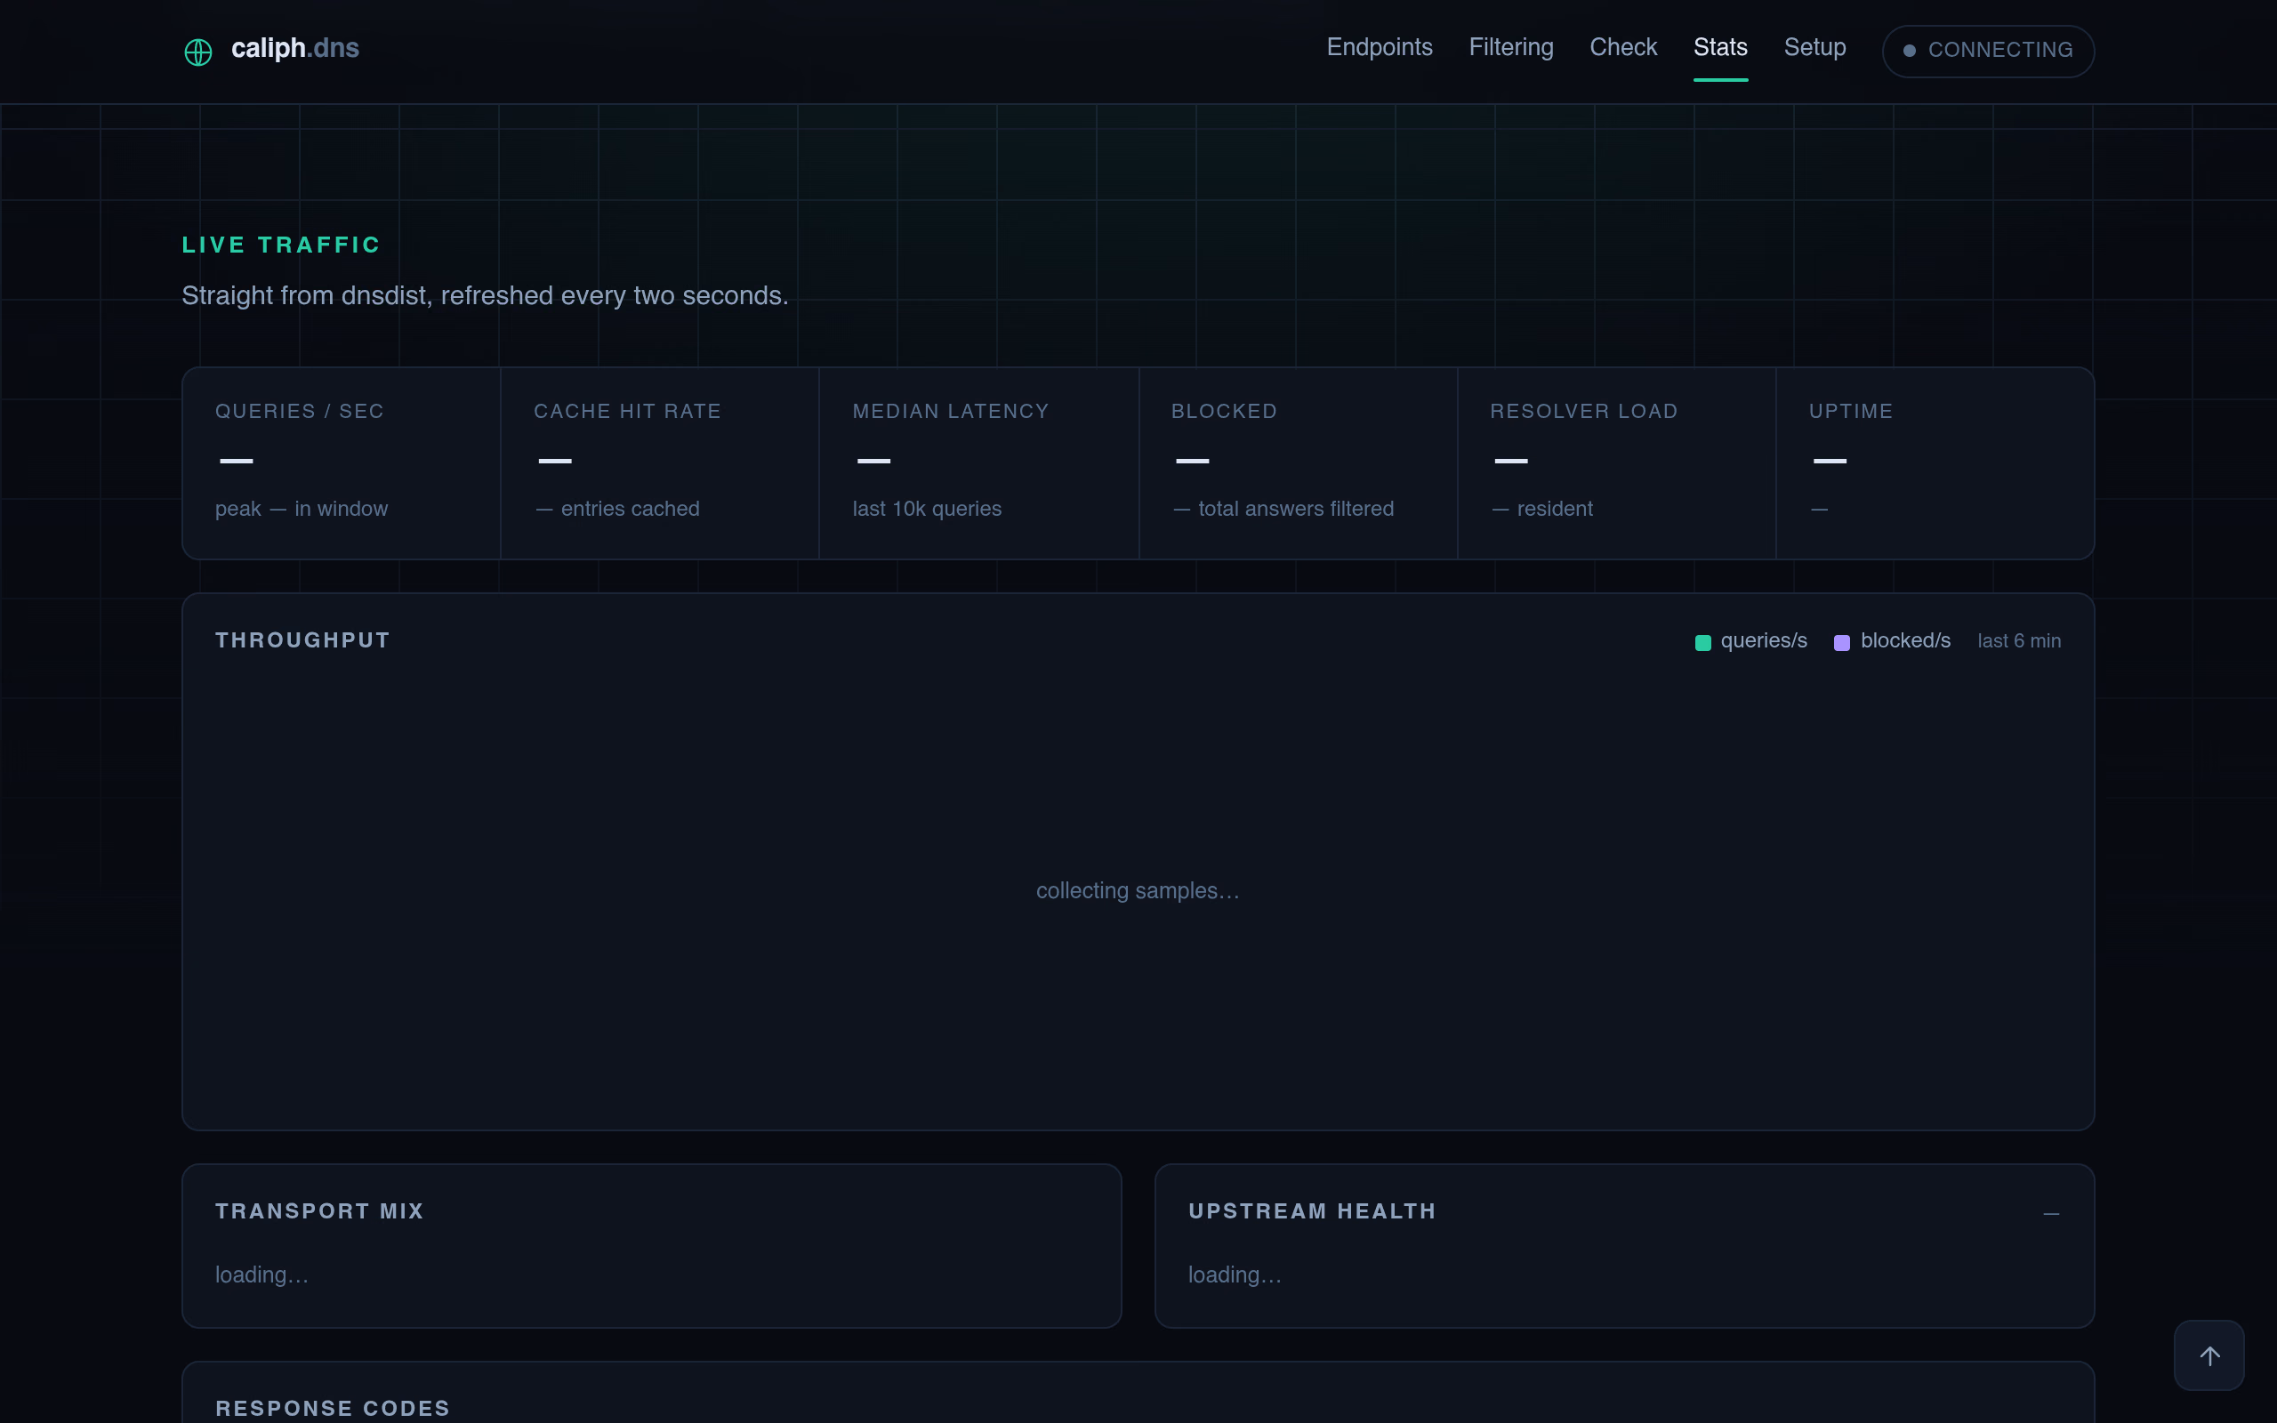Image resolution: width=2277 pixels, height=1423 pixels.
Task: Click the dash indicator in Upstream Health header
Action: click(x=2051, y=1214)
